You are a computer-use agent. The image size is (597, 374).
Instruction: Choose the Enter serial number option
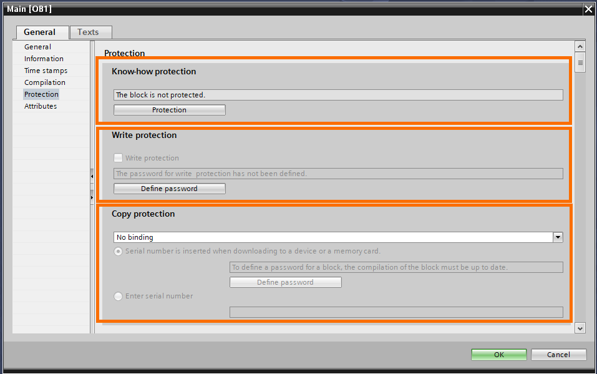coord(118,296)
